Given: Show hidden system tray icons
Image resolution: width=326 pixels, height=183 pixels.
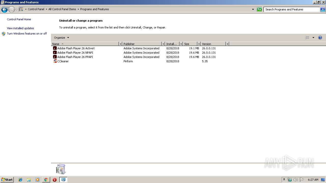Looking at the screenshot, I should pos(284,179).
